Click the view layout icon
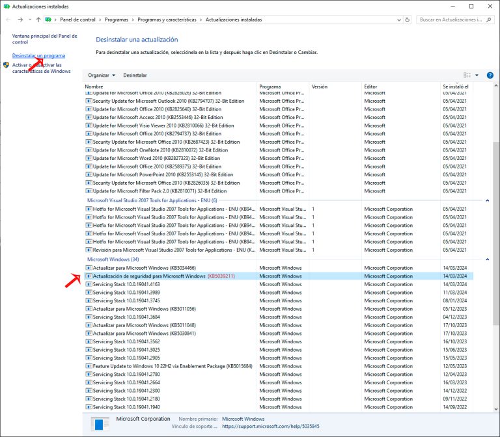This screenshot has height=437, width=500. 467,75
